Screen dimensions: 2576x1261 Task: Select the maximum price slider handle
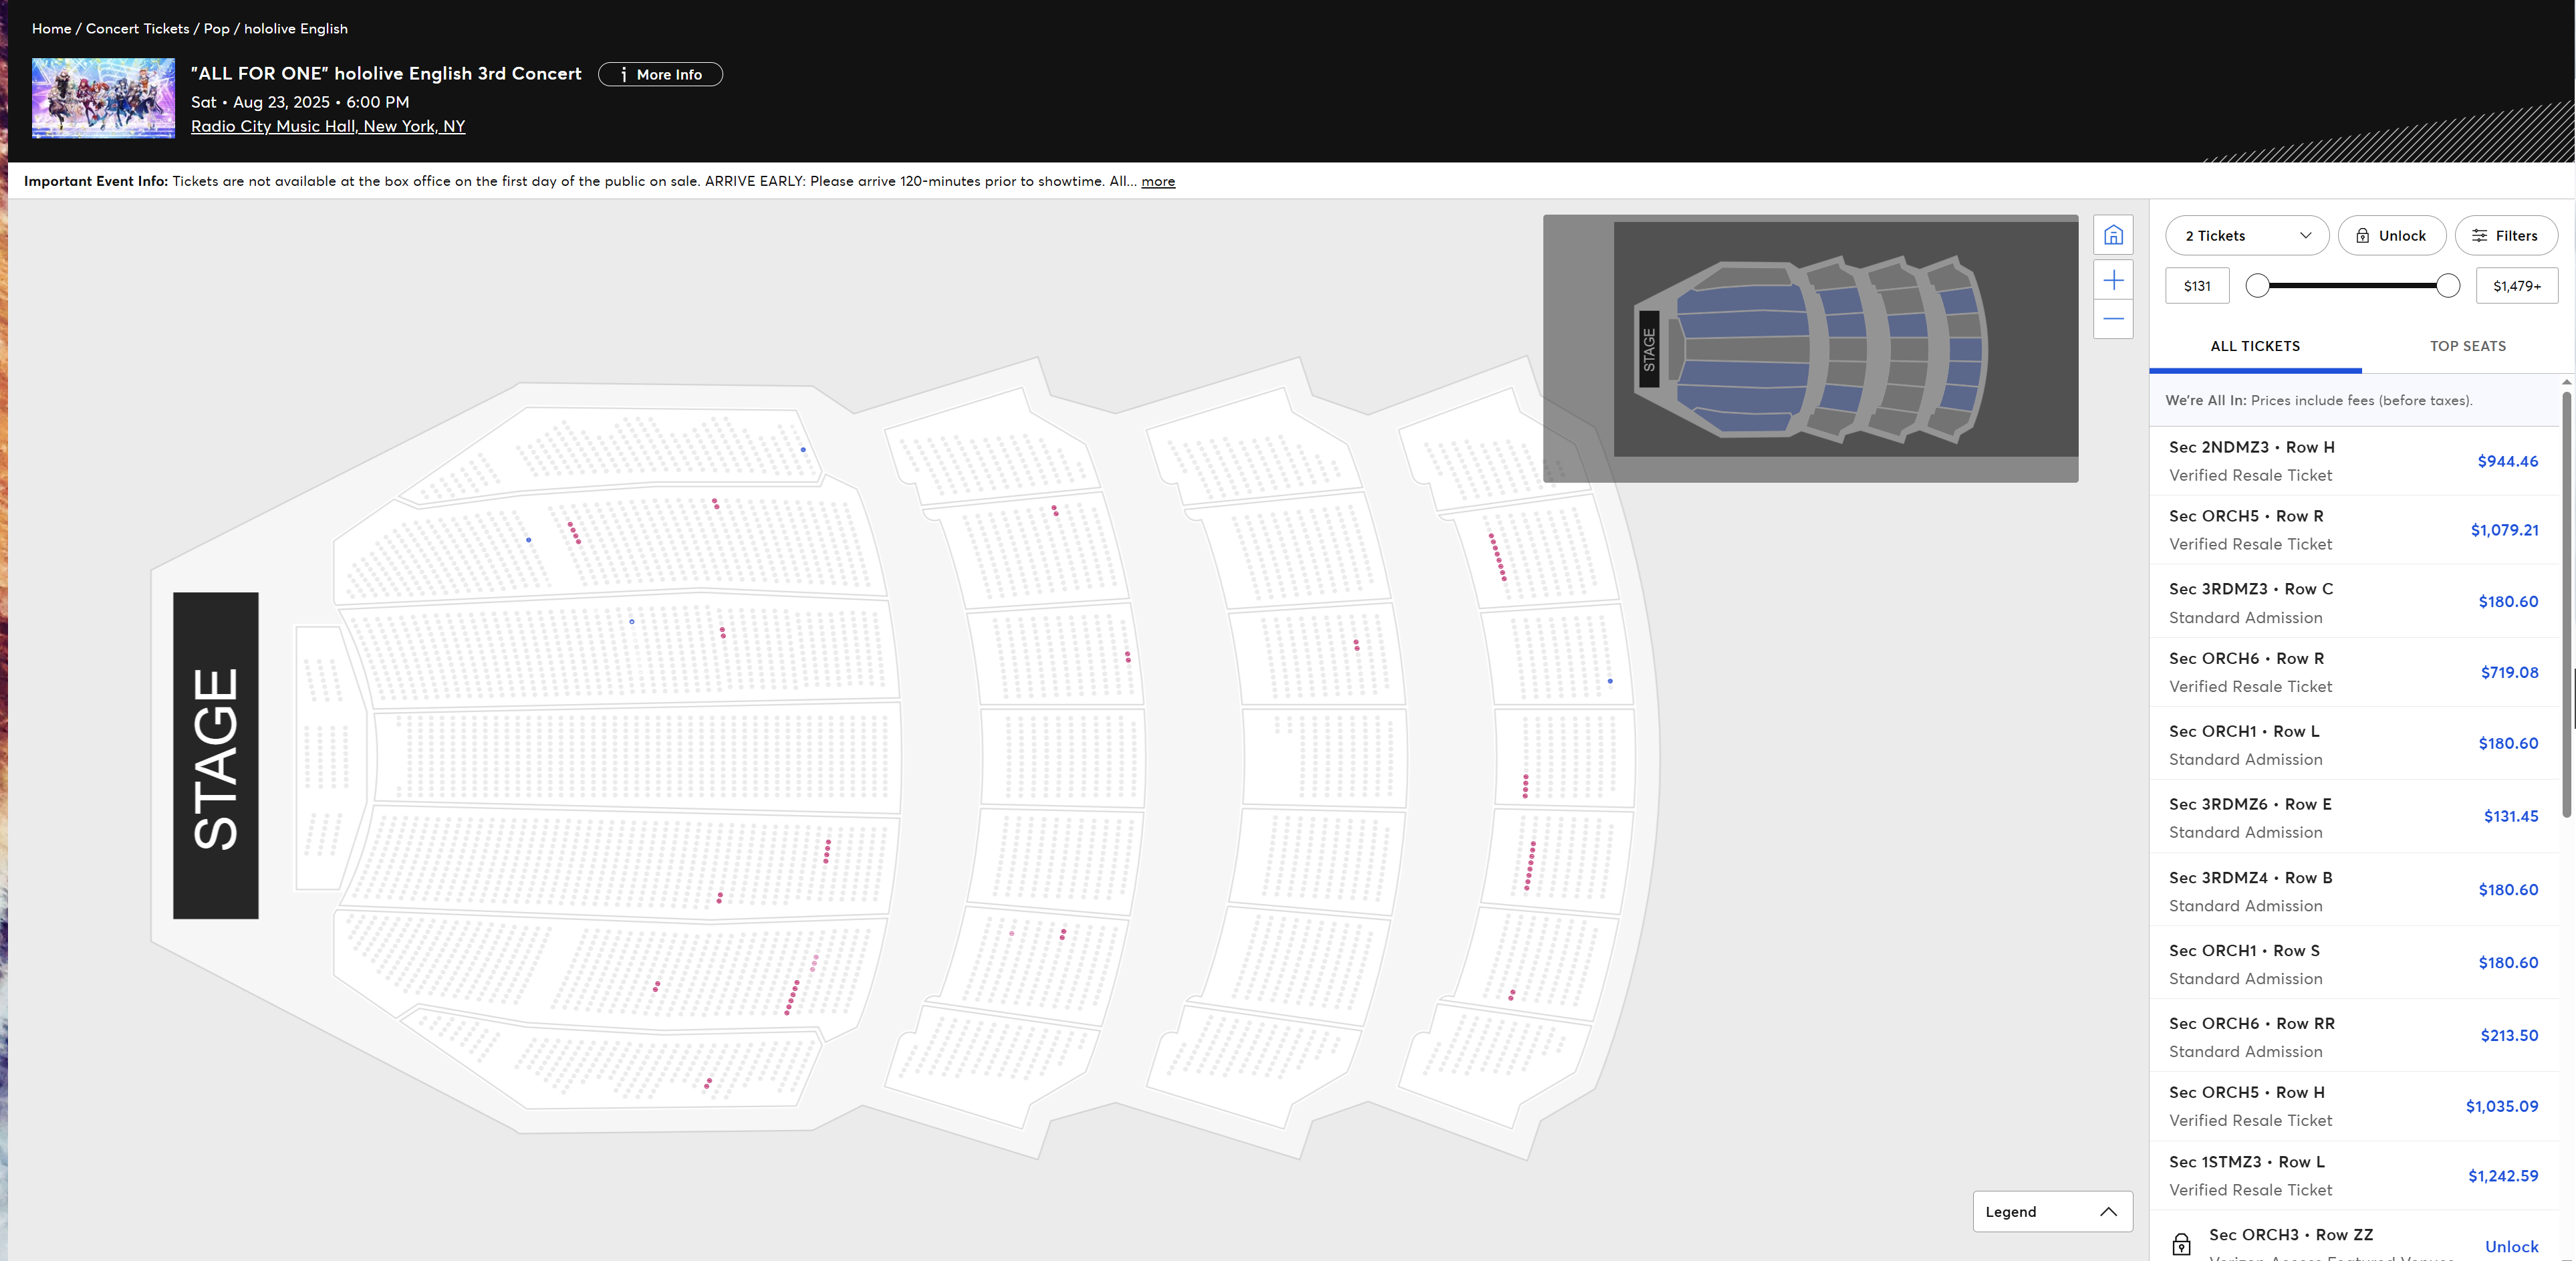click(x=2448, y=286)
